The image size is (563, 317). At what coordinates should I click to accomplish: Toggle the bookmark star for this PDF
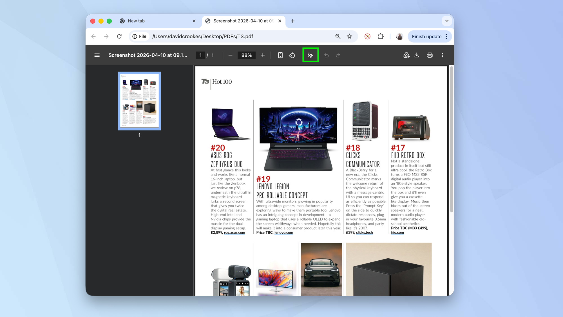point(350,36)
